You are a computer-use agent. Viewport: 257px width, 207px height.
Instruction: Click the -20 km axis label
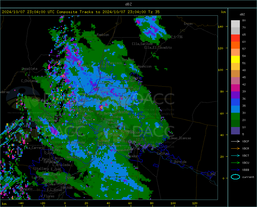coord(43,203)
